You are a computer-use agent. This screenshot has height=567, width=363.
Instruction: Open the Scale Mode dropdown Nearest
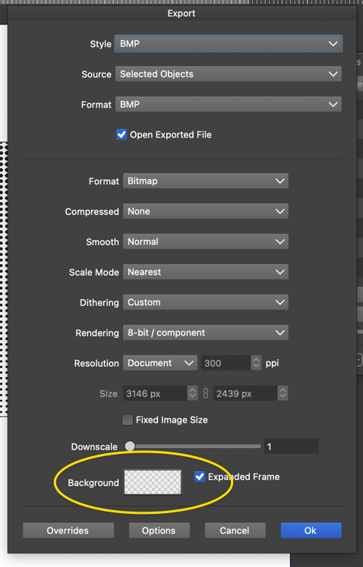click(206, 272)
